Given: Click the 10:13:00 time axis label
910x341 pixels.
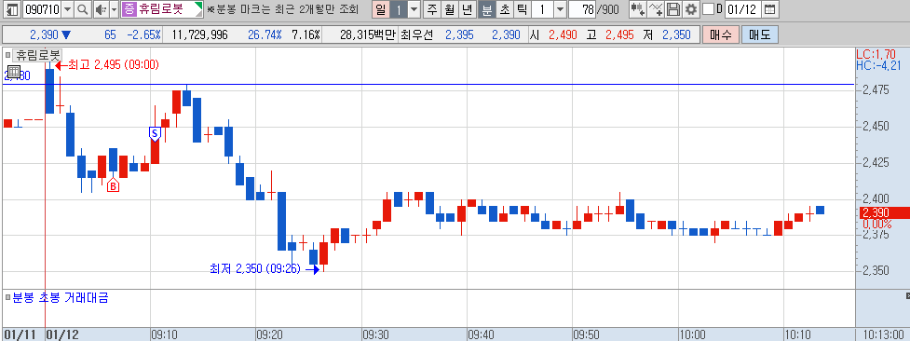Looking at the screenshot, I should coord(882,335).
